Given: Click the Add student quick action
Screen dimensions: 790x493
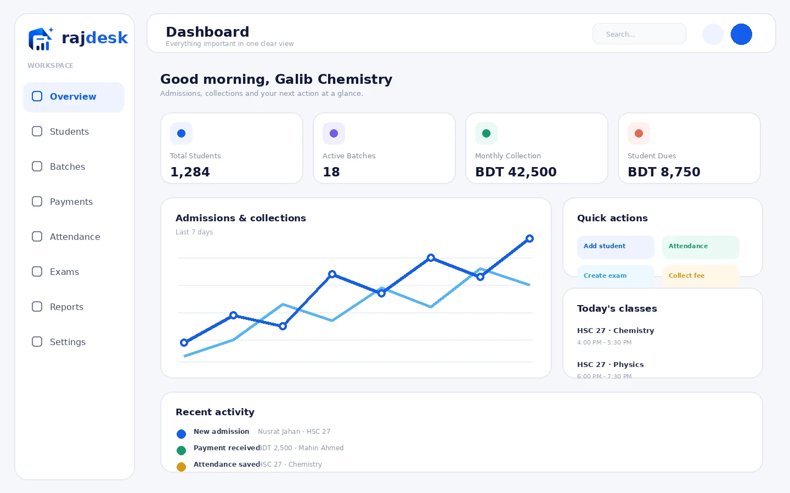Looking at the screenshot, I should point(616,247).
